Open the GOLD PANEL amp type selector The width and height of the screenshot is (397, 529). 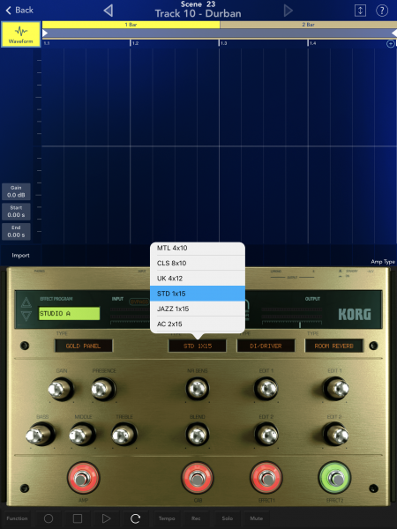[84, 346]
